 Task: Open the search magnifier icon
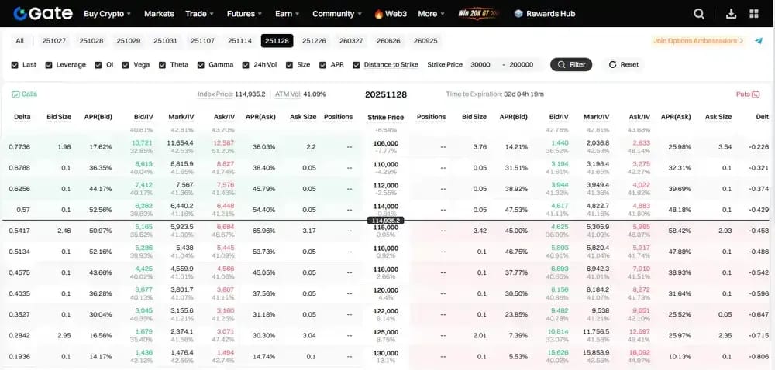pos(699,14)
